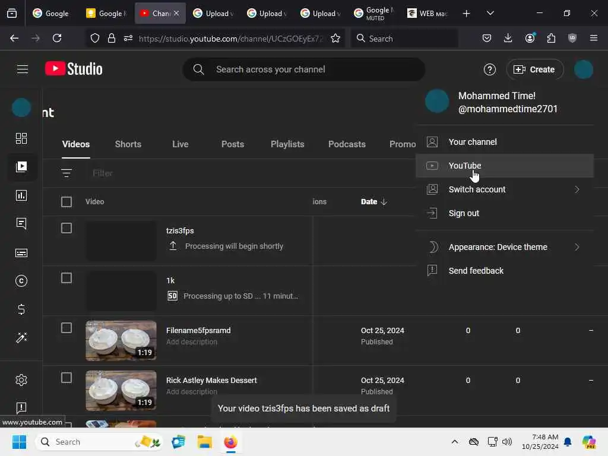Open Comments in the sidebar

click(x=21, y=224)
